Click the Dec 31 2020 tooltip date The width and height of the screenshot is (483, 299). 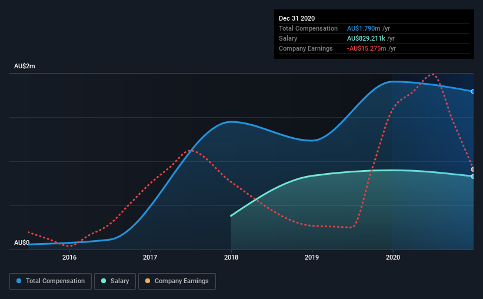297,18
